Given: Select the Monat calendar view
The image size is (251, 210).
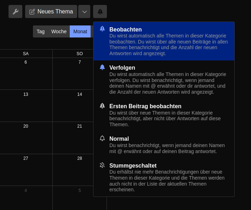Looking at the screenshot, I should (80, 31).
